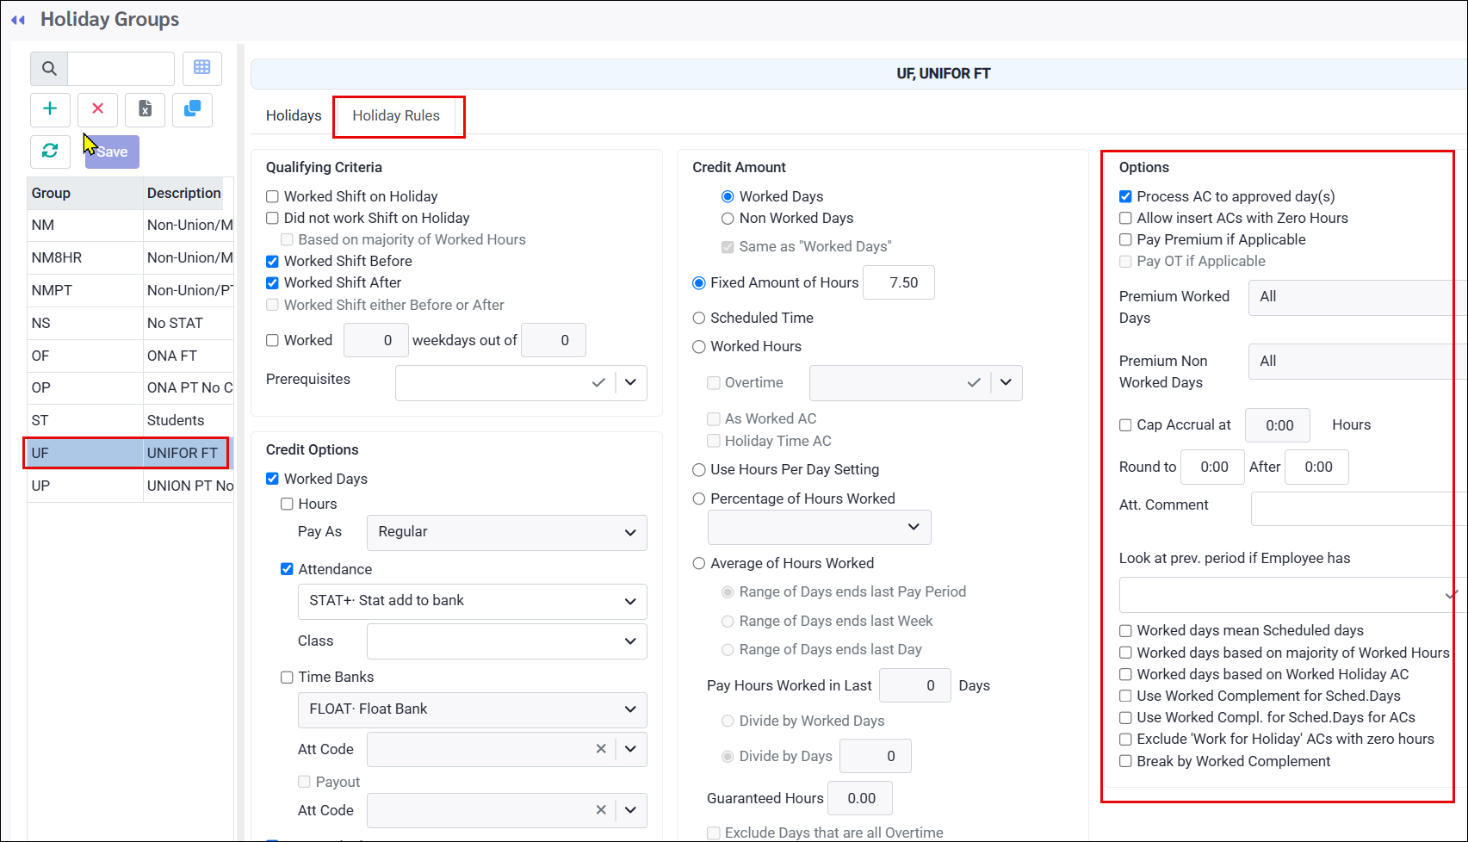
Task: Click the Att. Comment text field
Action: click(x=1359, y=509)
